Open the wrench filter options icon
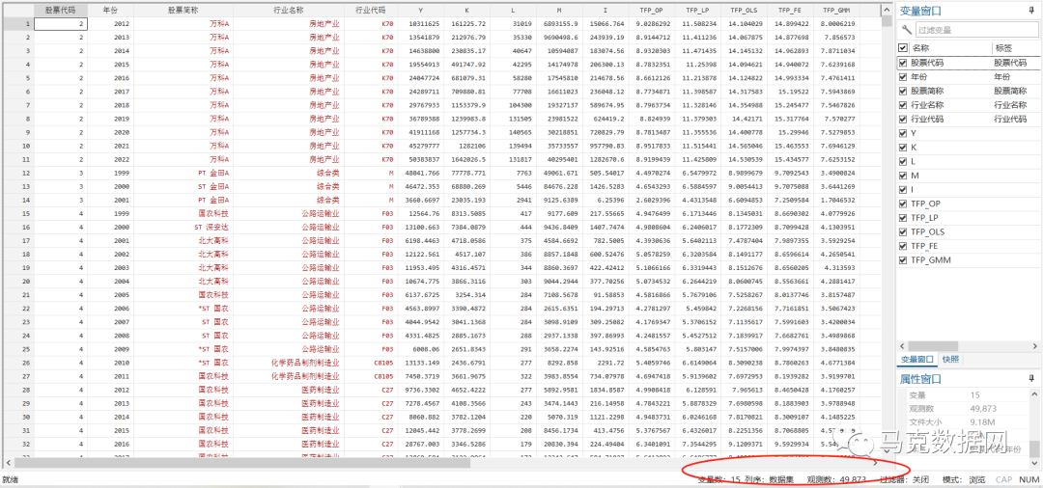 (907, 30)
